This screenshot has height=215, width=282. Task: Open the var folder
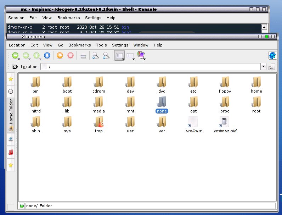[x=162, y=125]
